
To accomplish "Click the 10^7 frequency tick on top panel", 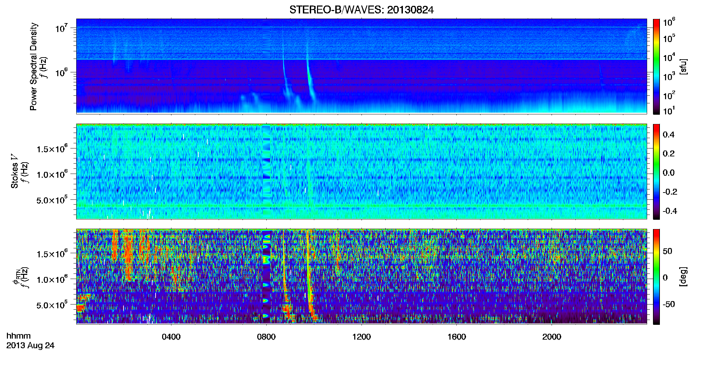I will pyautogui.click(x=61, y=28).
